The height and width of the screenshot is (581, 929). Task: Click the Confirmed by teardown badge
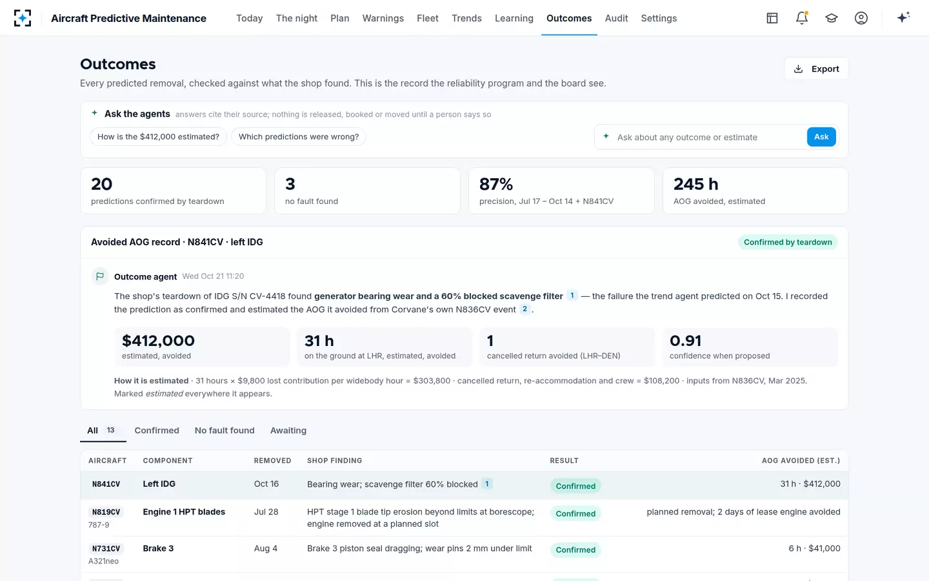(x=788, y=242)
